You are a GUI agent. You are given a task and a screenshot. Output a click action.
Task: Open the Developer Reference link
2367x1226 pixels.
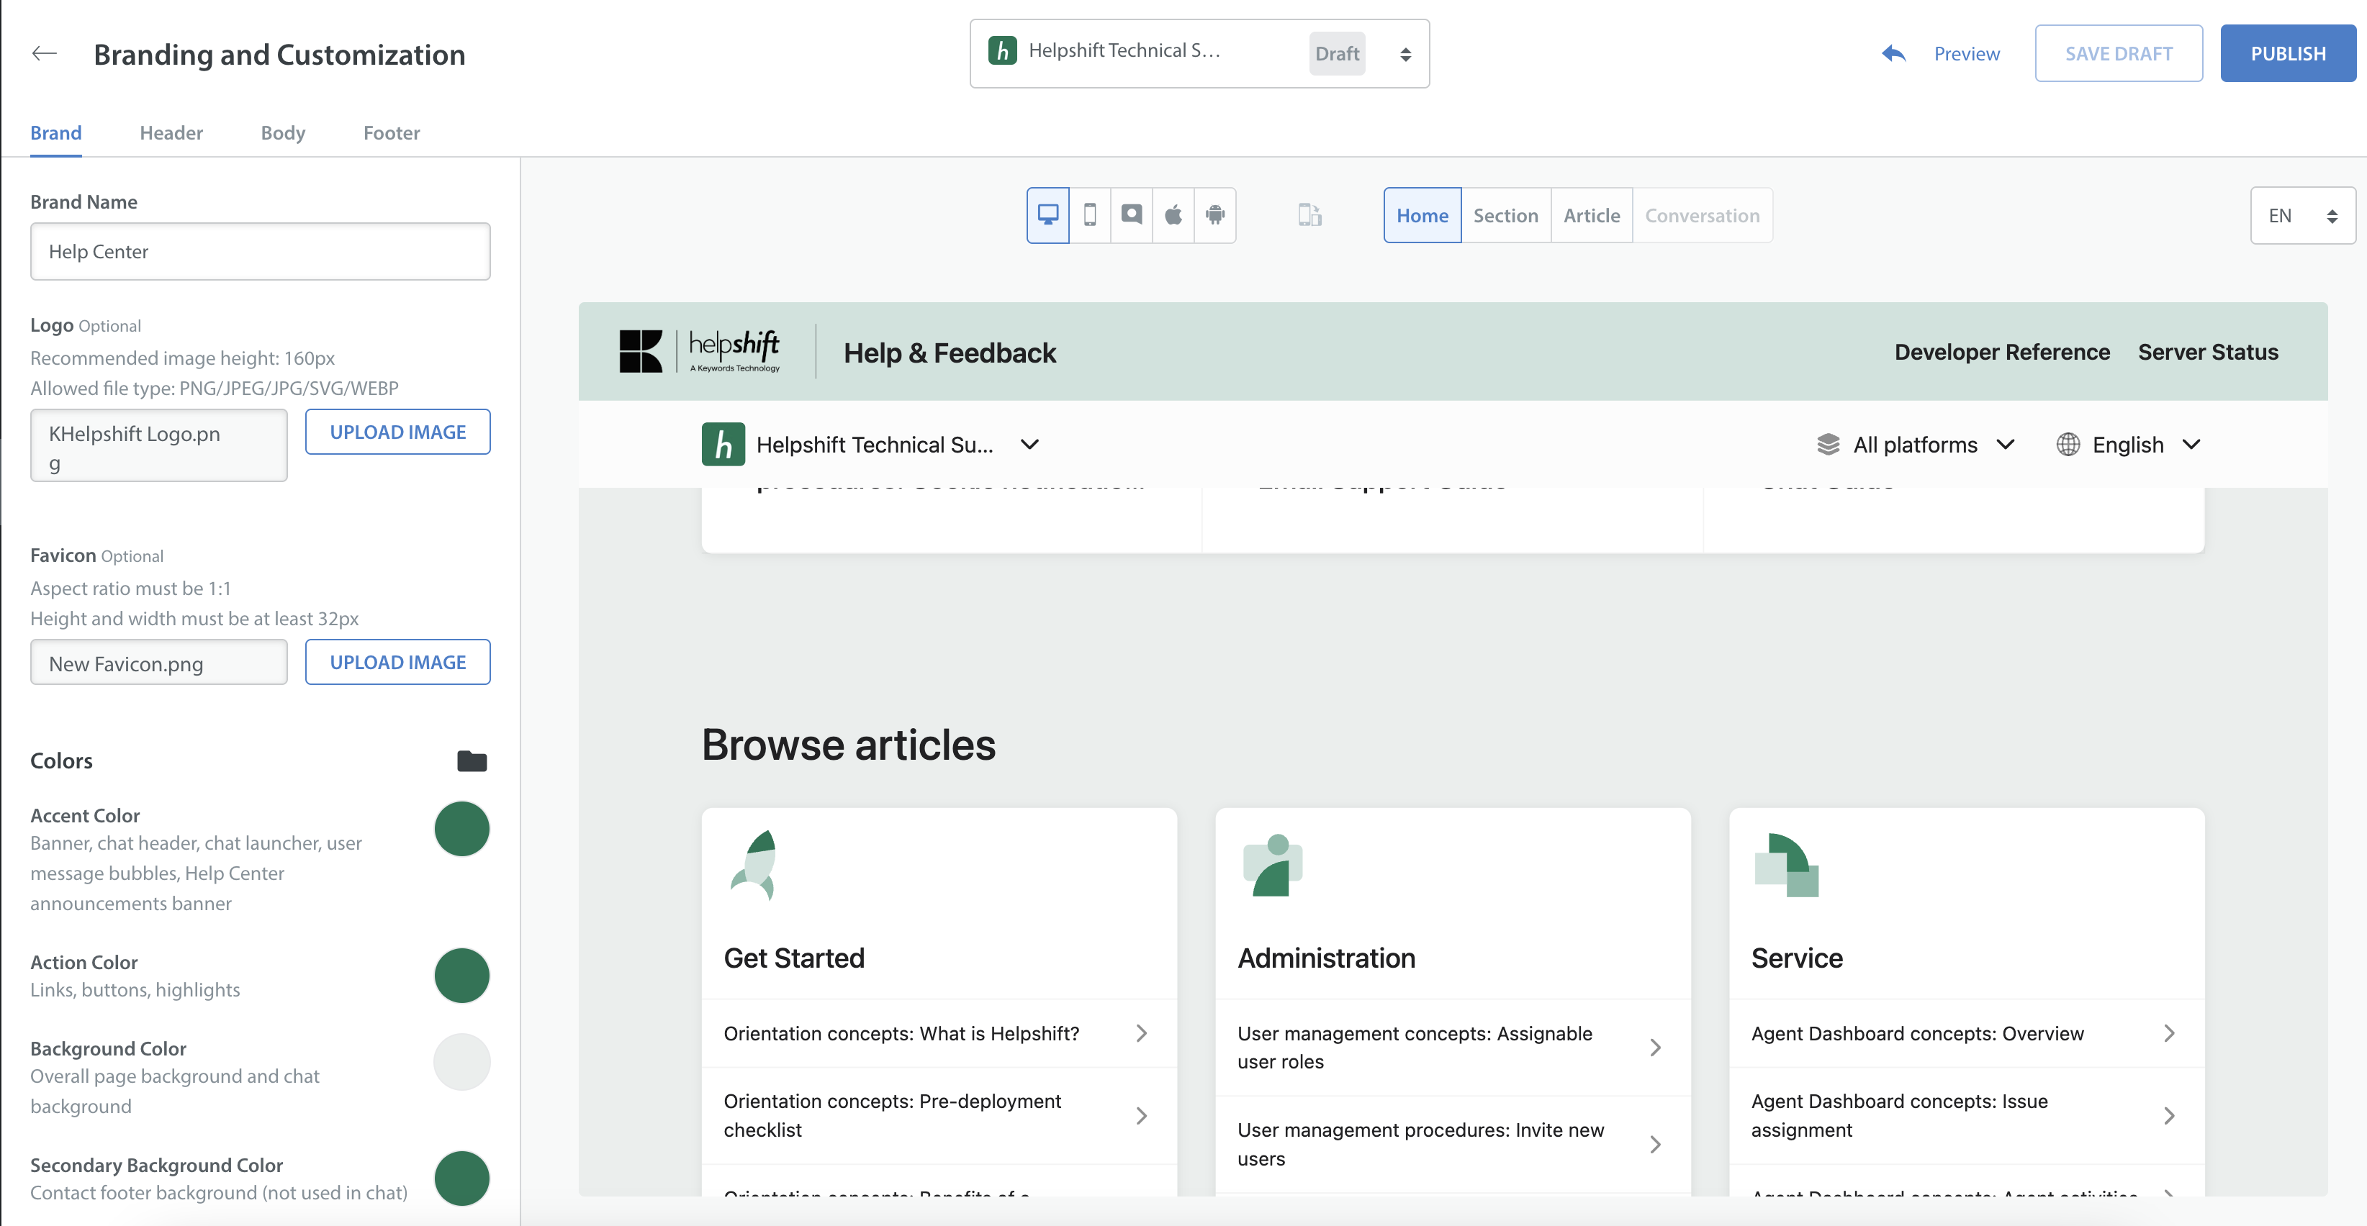(2002, 352)
